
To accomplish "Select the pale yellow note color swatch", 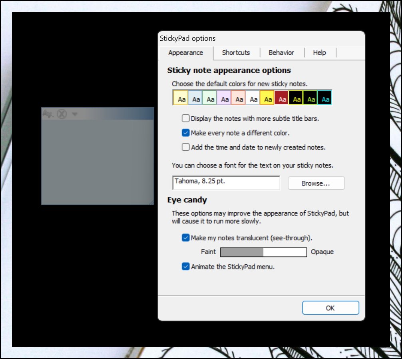I will [181, 98].
